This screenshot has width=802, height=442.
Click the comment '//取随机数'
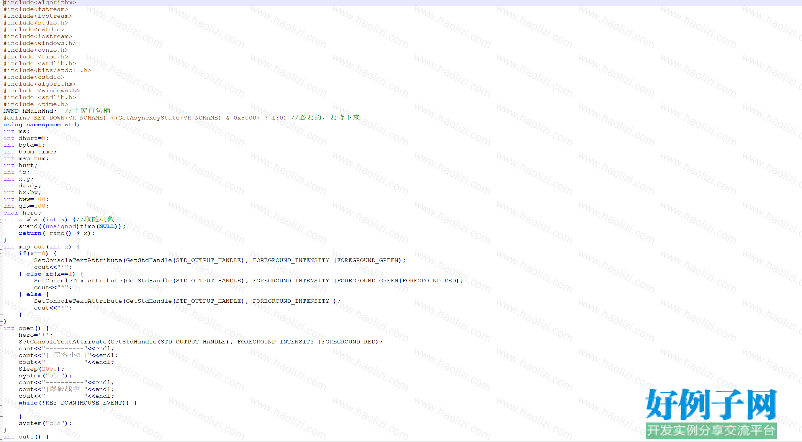[x=95, y=220]
